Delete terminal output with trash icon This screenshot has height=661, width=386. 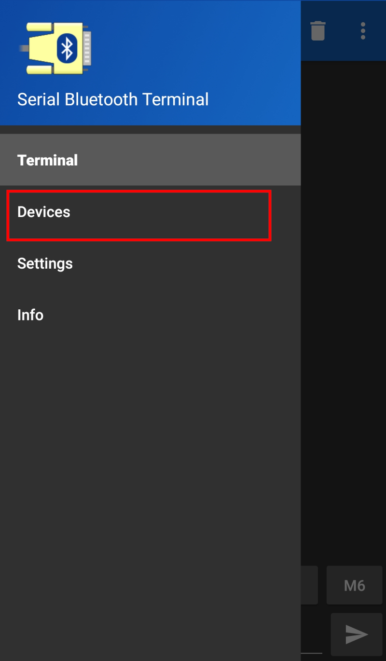point(318,31)
